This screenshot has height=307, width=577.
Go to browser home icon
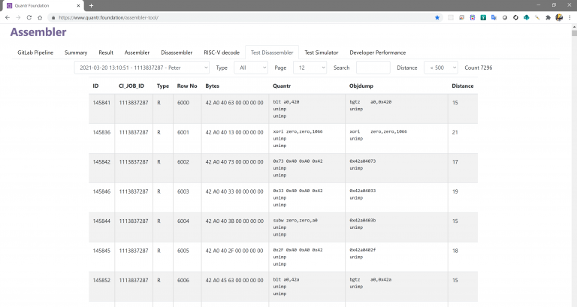point(40,17)
